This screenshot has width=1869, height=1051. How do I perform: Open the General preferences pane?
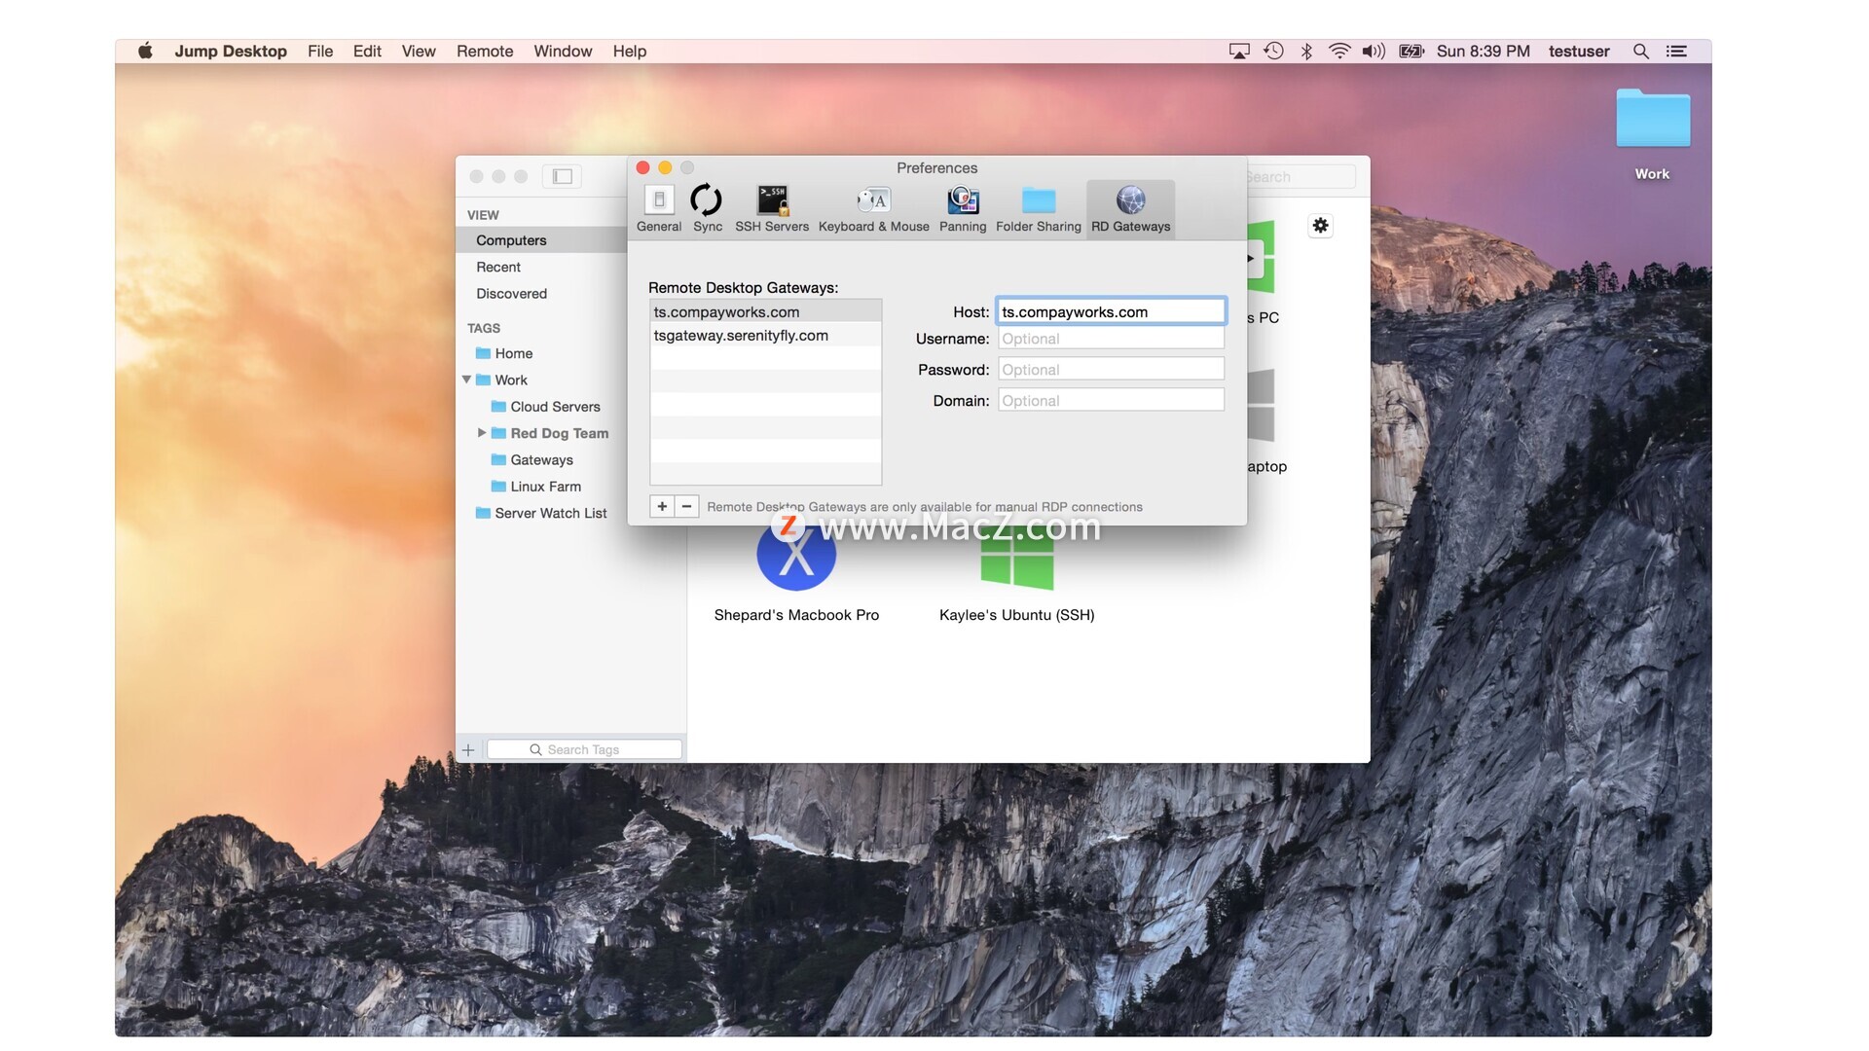click(x=659, y=209)
